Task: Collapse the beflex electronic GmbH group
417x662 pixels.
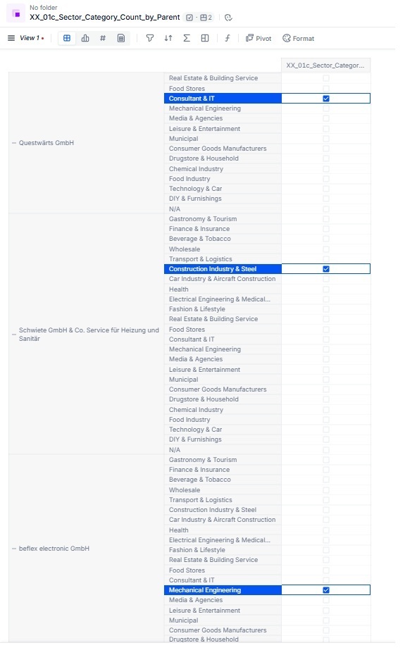Action: pyautogui.click(x=14, y=549)
